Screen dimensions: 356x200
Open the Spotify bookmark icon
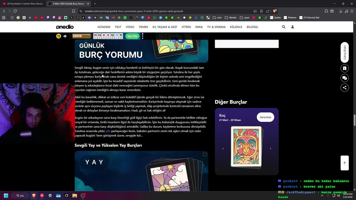[125, 17]
